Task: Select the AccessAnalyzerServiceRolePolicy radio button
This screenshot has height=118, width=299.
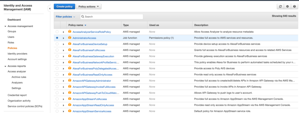Action: [x=57, y=32]
